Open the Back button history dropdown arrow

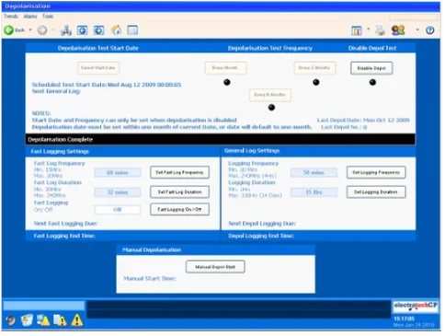tap(30, 30)
